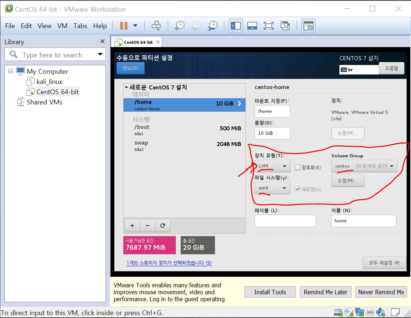Select the swap sda2 partition row
This screenshot has height=318, width=411.
(184, 146)
